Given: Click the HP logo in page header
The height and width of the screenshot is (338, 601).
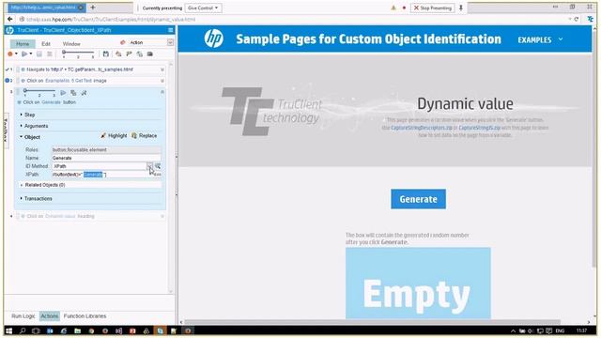Looking at the screenshot, I should [213, 38].
